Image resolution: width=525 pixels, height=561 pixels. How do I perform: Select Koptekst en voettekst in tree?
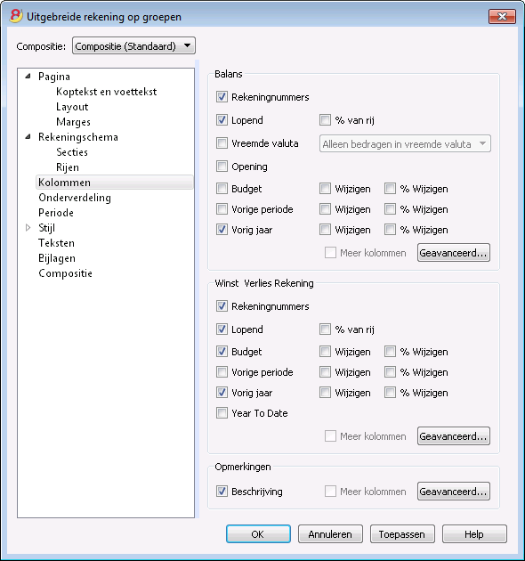point(106,92)
